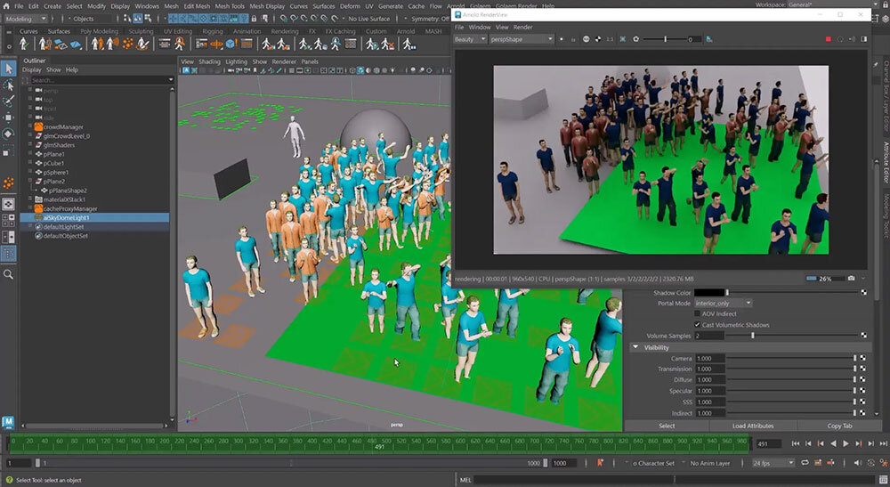Click the Load Attributes button
This screenshot has width=890, height=487.
(x=753, y=426)
